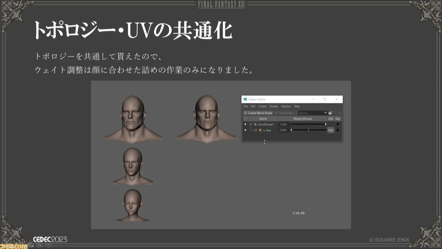Open the search filter dropdown arrow
442x249 pixels.
pos(325,113)
